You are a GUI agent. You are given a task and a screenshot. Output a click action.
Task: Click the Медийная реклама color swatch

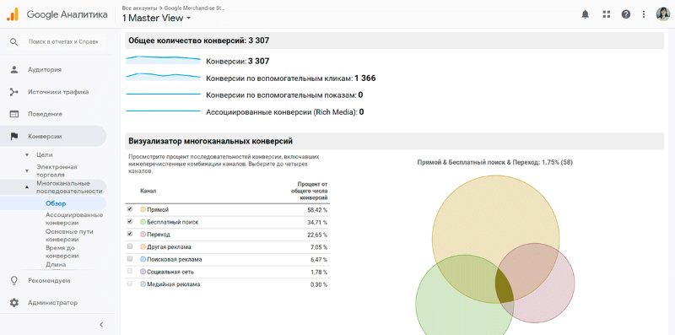pyautogui.click(x=143, y=284)
